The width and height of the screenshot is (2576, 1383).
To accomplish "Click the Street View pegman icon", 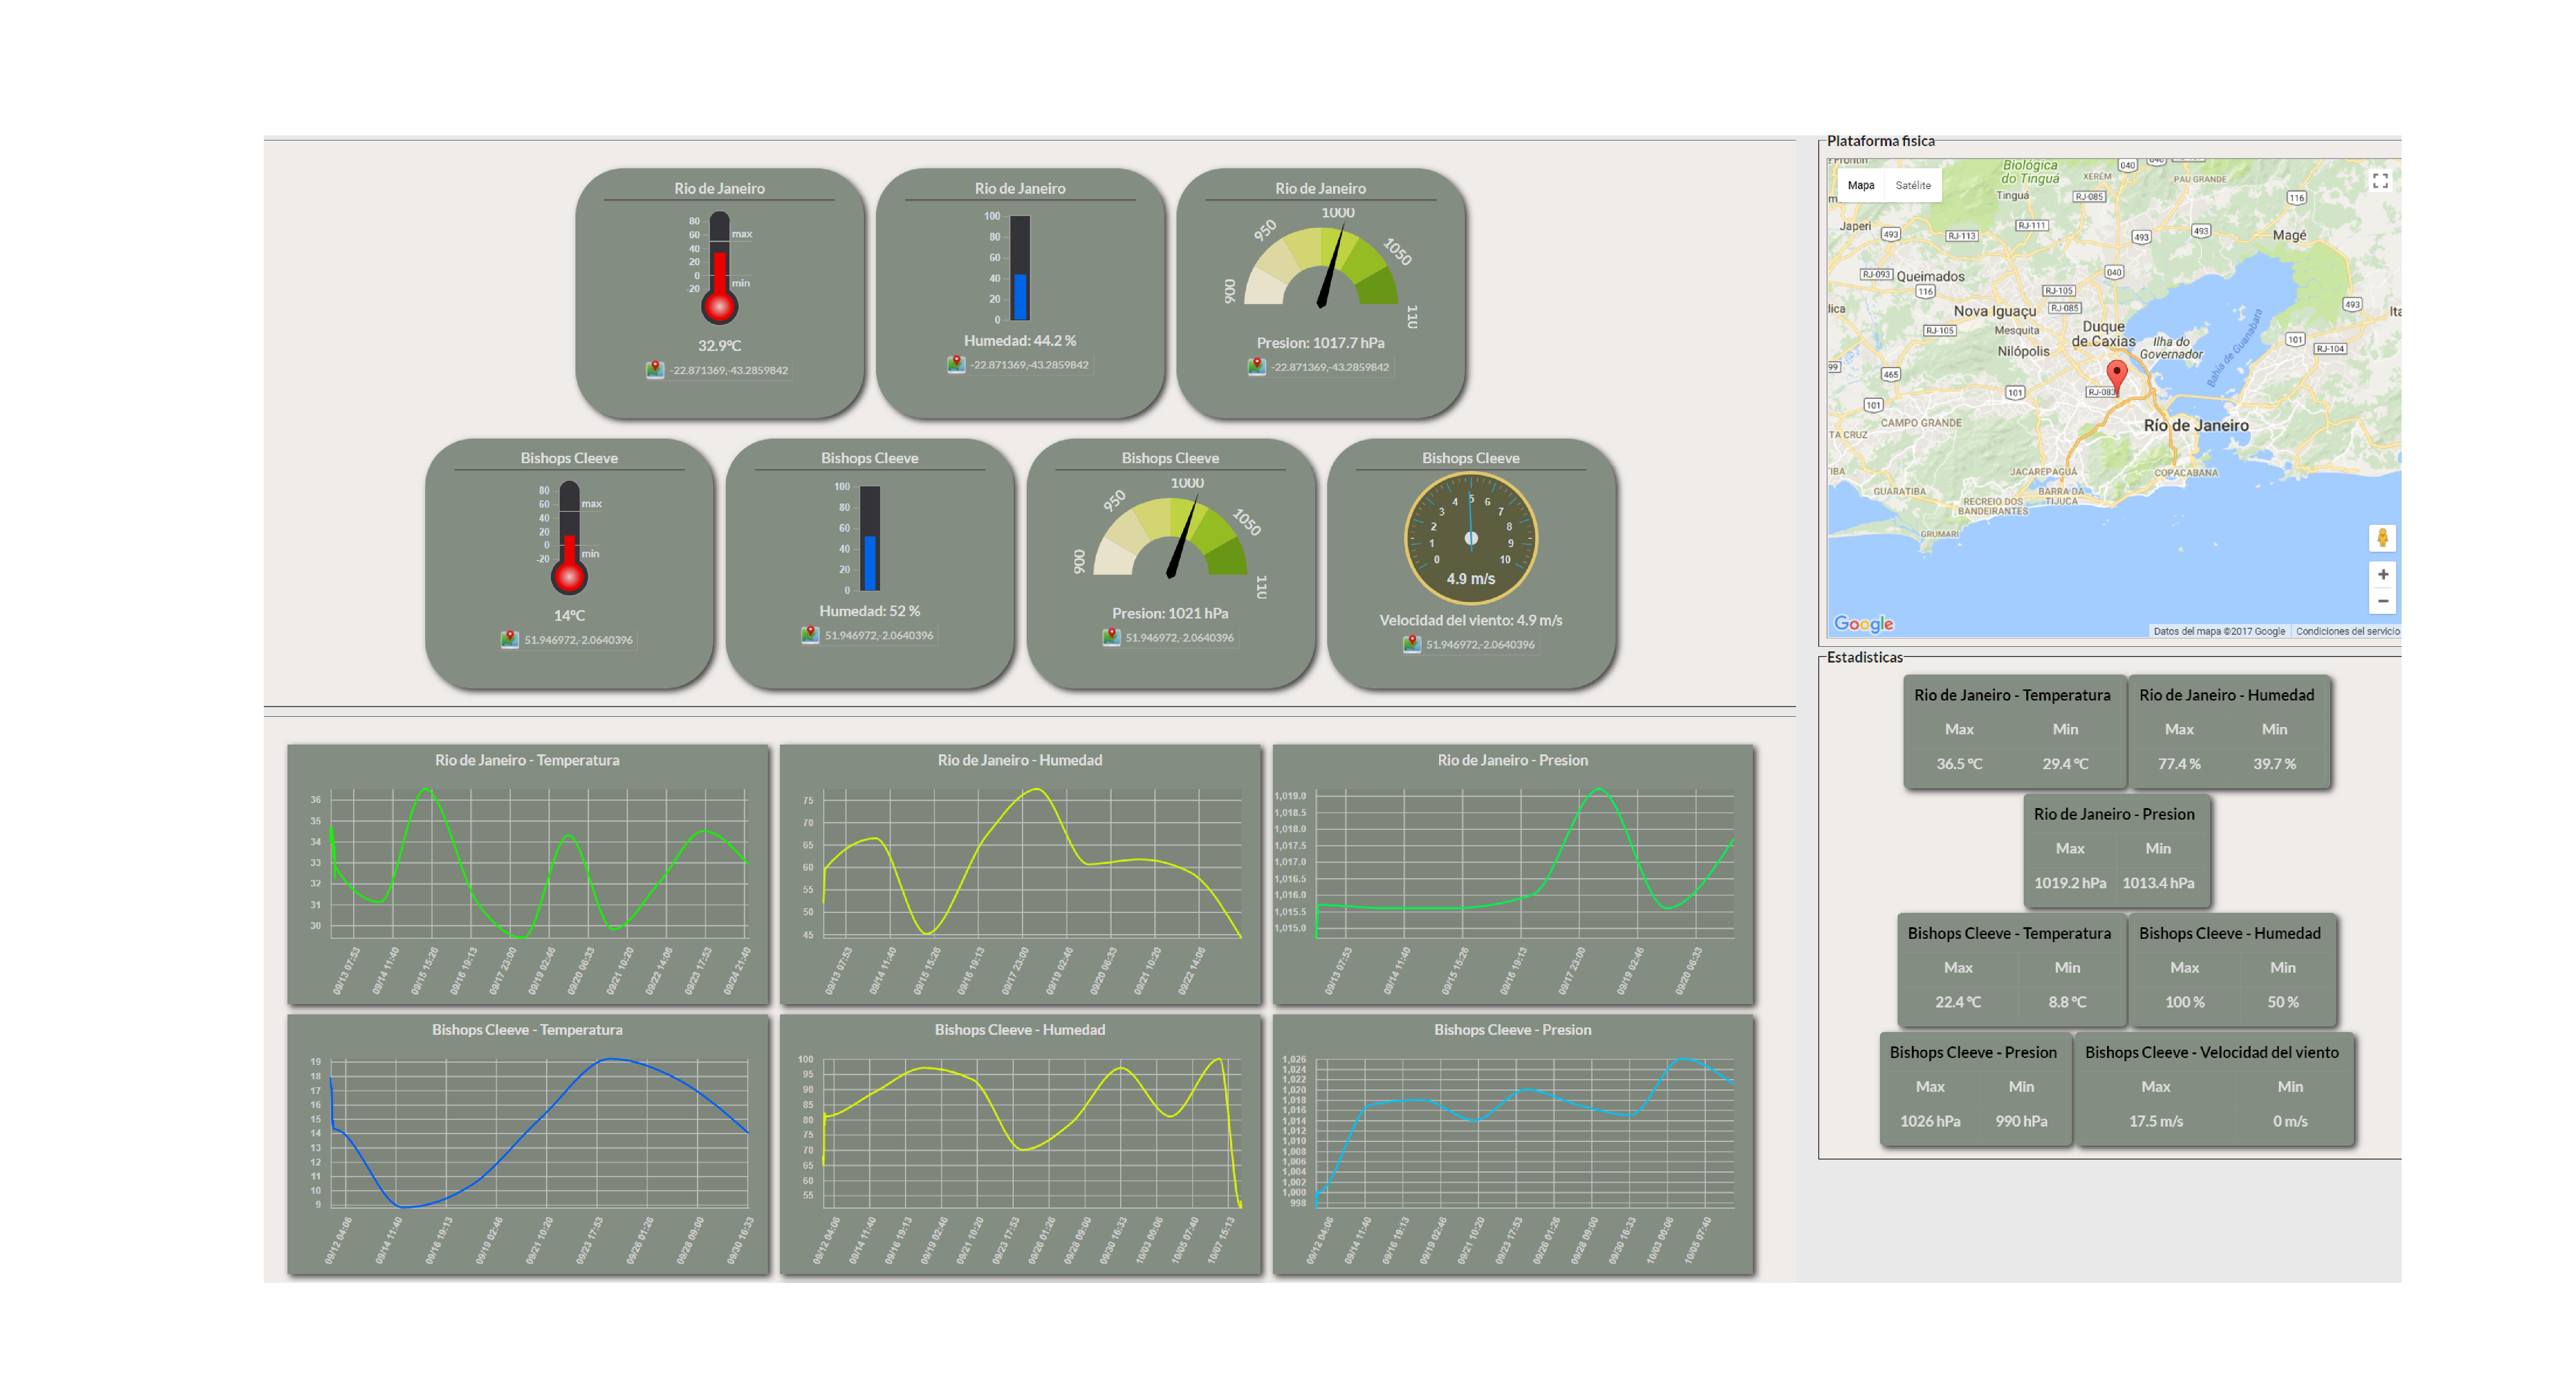I will [x=2382, y=538].
